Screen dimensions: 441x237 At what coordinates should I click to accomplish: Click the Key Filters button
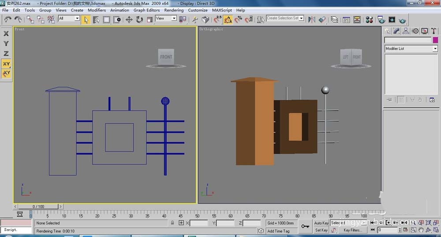tap(352, 230)
